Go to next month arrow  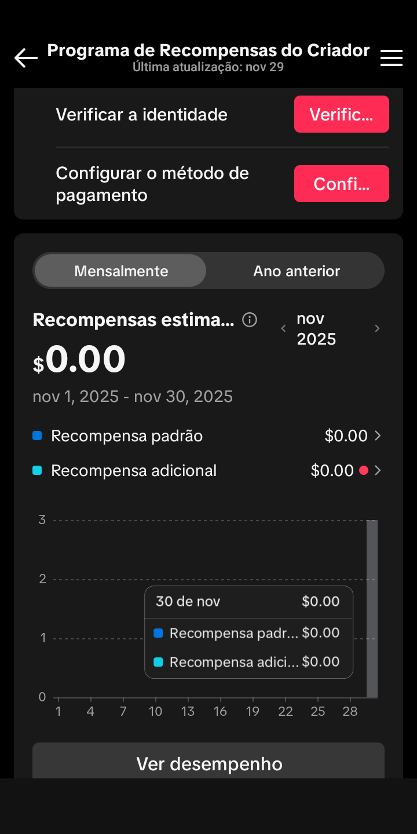377,328
